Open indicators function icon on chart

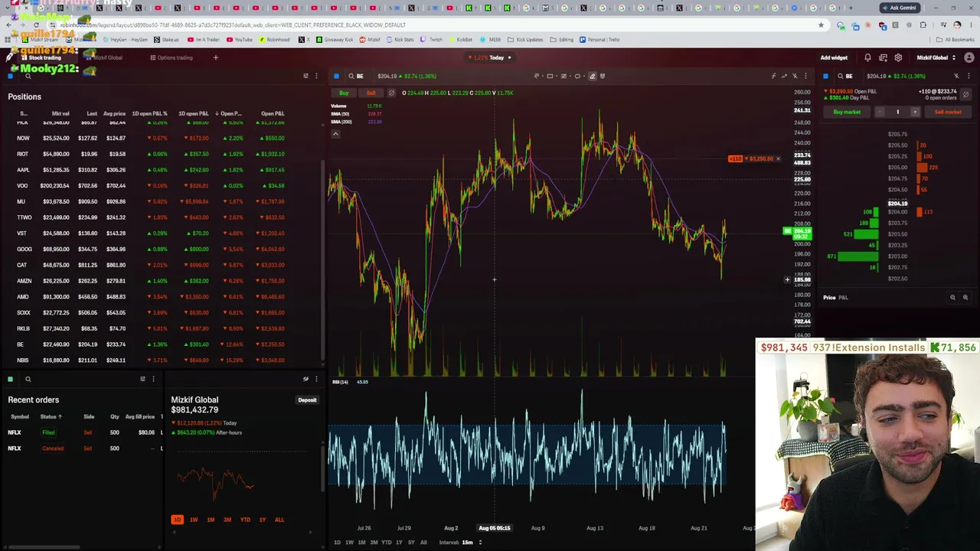[773, 76]
